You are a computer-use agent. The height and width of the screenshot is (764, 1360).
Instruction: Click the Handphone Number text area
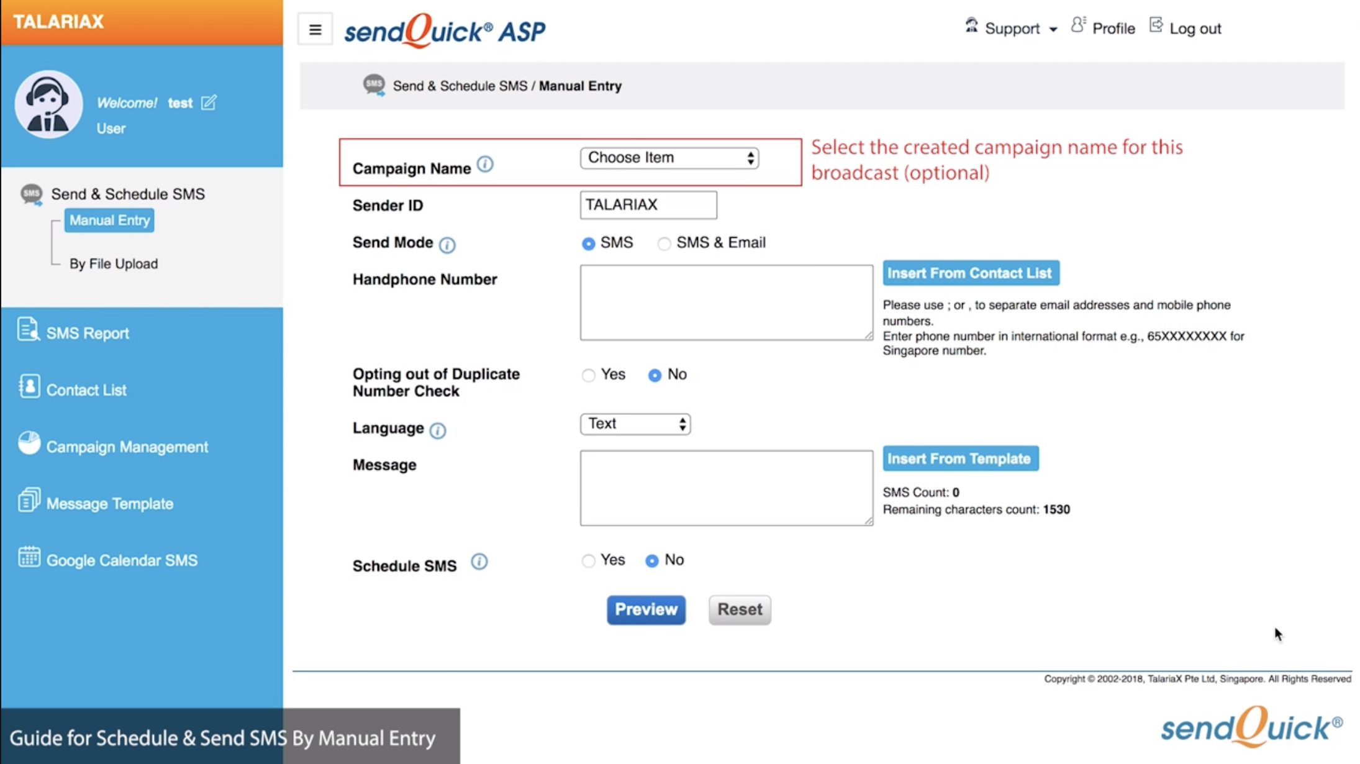(x=726, y=302)
